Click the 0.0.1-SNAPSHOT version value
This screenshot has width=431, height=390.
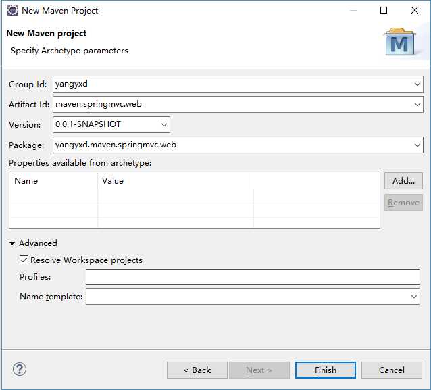[88, 124]
